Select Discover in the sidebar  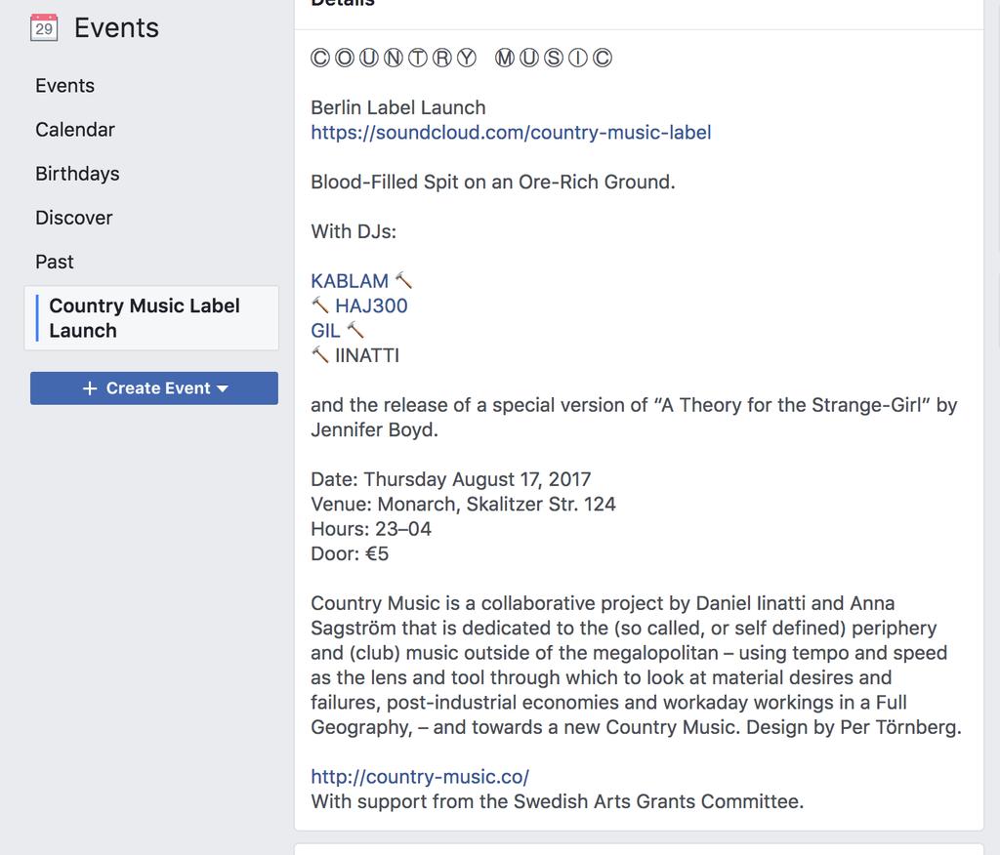click(x=74, y=218)
